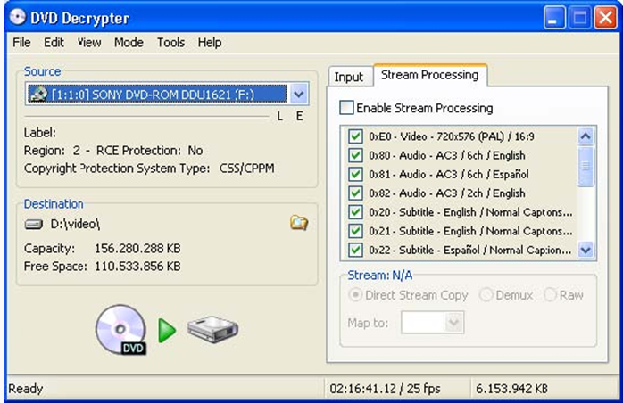
Task: Open the Tools menu
Action: coord(170,42)
